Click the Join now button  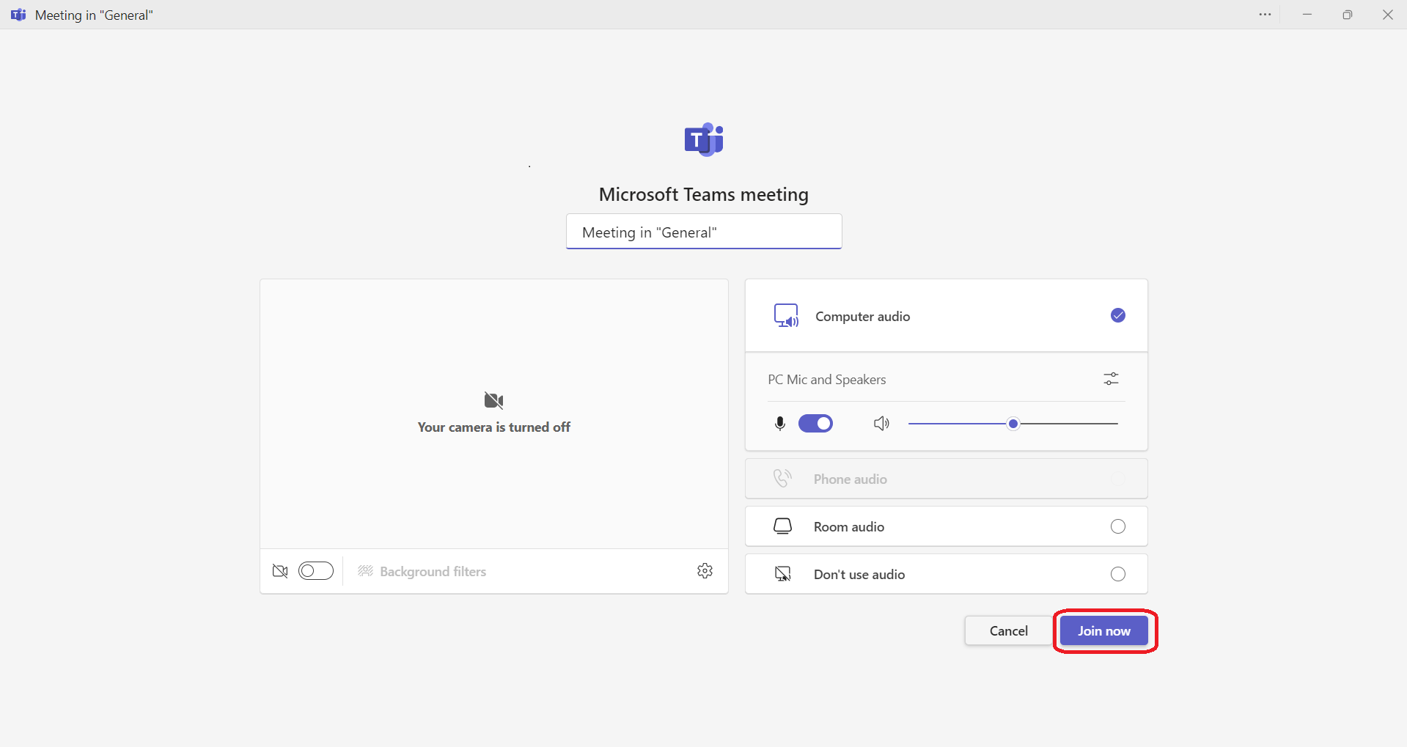click(x=1103, y=630)
